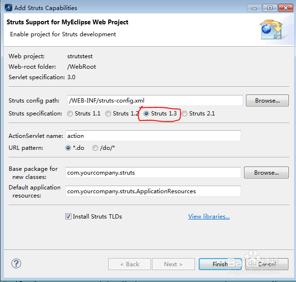Click the 'URL pattern:' label

26,148
